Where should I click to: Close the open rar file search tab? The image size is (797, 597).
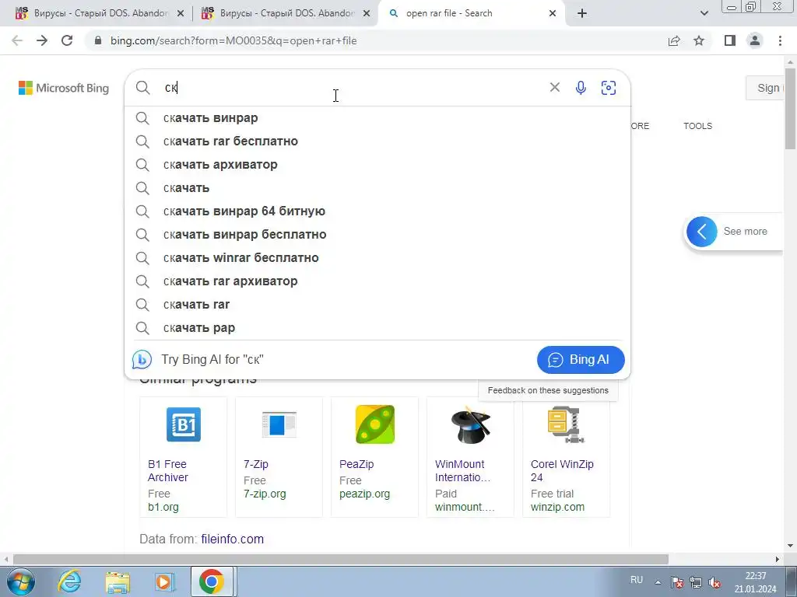[x=553, y=13]
